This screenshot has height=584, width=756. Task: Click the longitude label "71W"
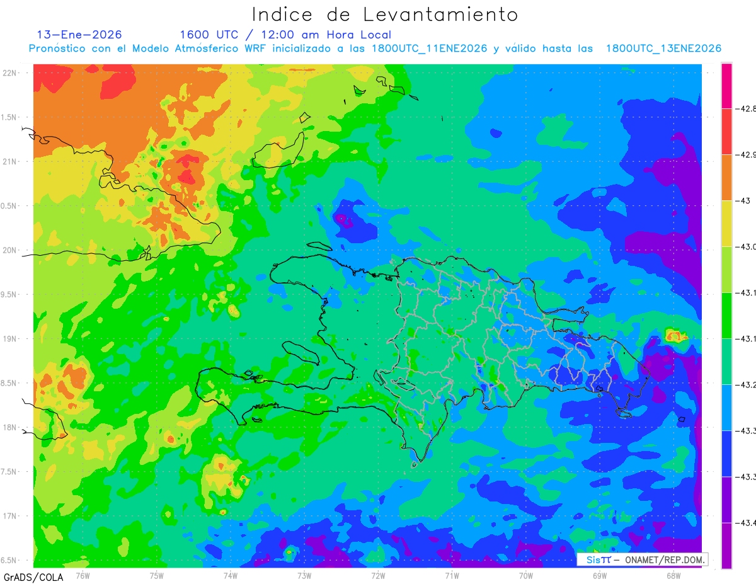452,575
